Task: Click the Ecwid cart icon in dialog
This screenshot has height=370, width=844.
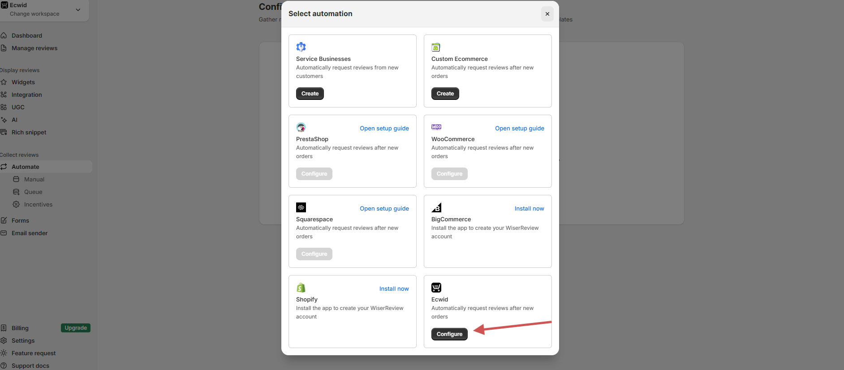Action: click(x=436, y=288)
